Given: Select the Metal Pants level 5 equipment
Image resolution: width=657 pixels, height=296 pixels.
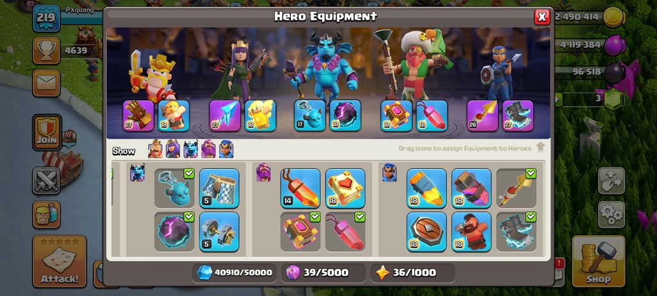Looking at the screenshot, I should coord(219,188).
